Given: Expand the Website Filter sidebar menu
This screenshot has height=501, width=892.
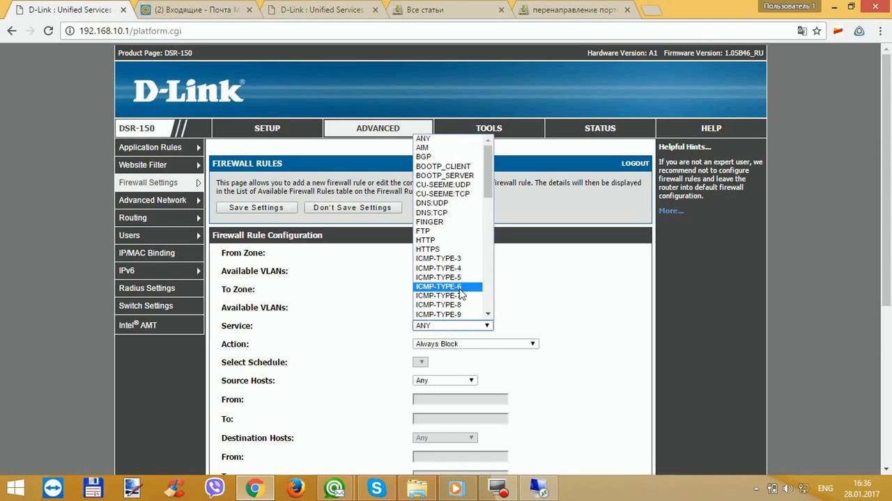Looking at the screenshot, I should pyautogui.click(x=159, y=165).
